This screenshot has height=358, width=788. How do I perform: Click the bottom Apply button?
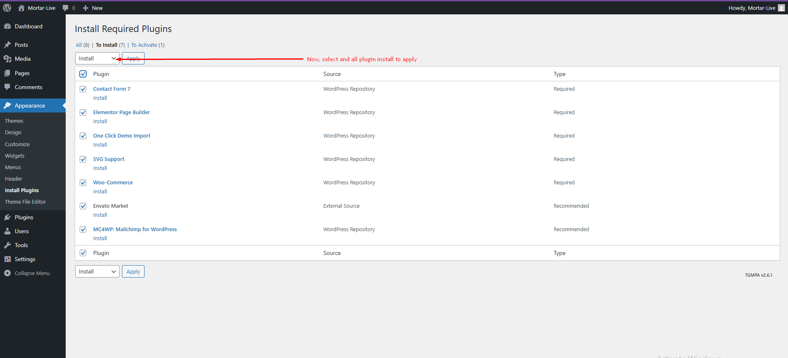[x=133, y=271]
